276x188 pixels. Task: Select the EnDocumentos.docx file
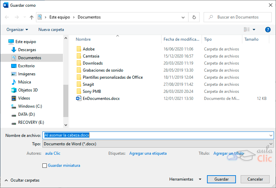pos(101,99)
